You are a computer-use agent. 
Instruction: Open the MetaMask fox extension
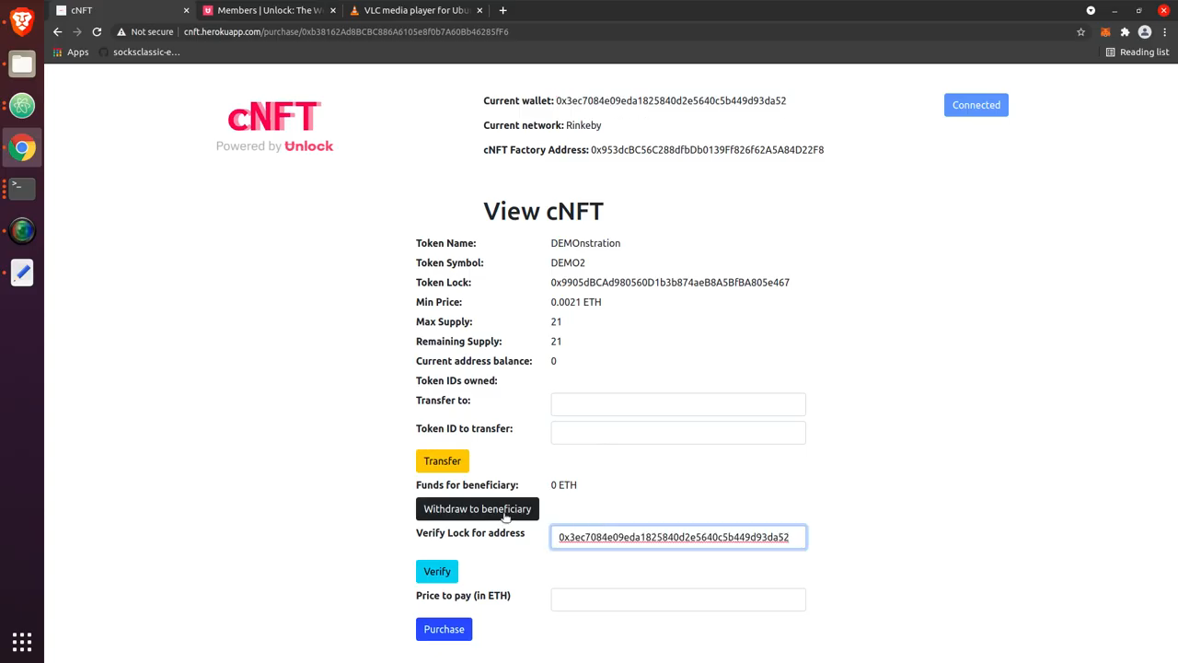tap(1105, 31)
